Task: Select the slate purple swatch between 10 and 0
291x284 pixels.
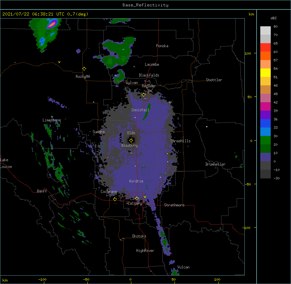Action: 265,157
